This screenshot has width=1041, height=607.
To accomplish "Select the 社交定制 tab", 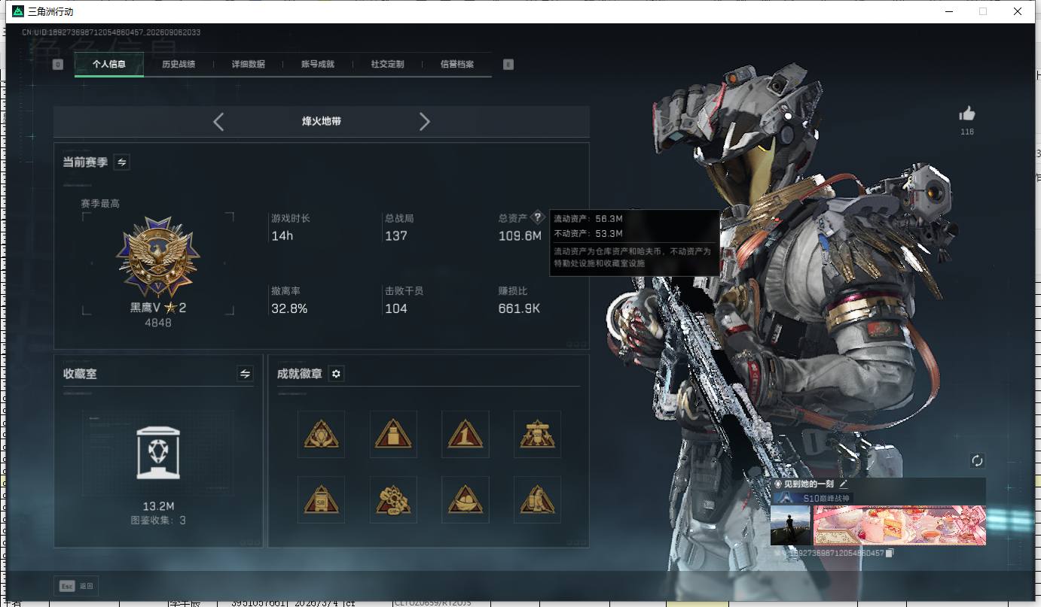I will [388, 65].
